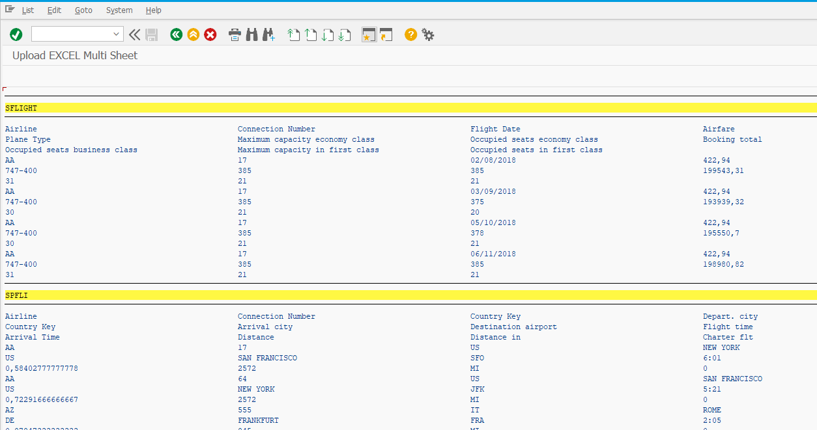Click the Find binoculars icon

(x=252, y=34)
